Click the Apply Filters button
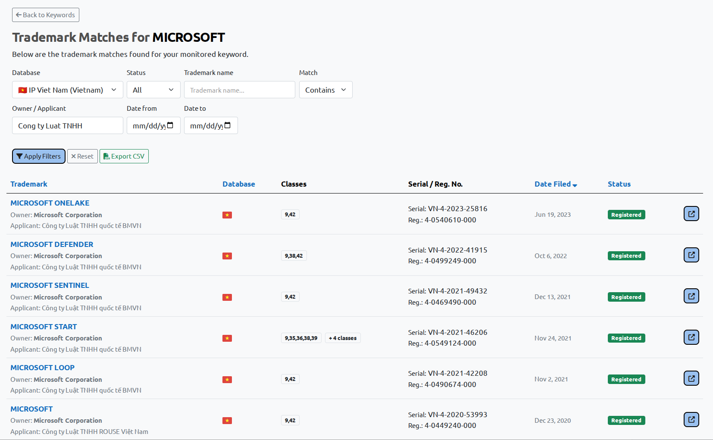Screen dimensions: 713x440 [39, 156]
